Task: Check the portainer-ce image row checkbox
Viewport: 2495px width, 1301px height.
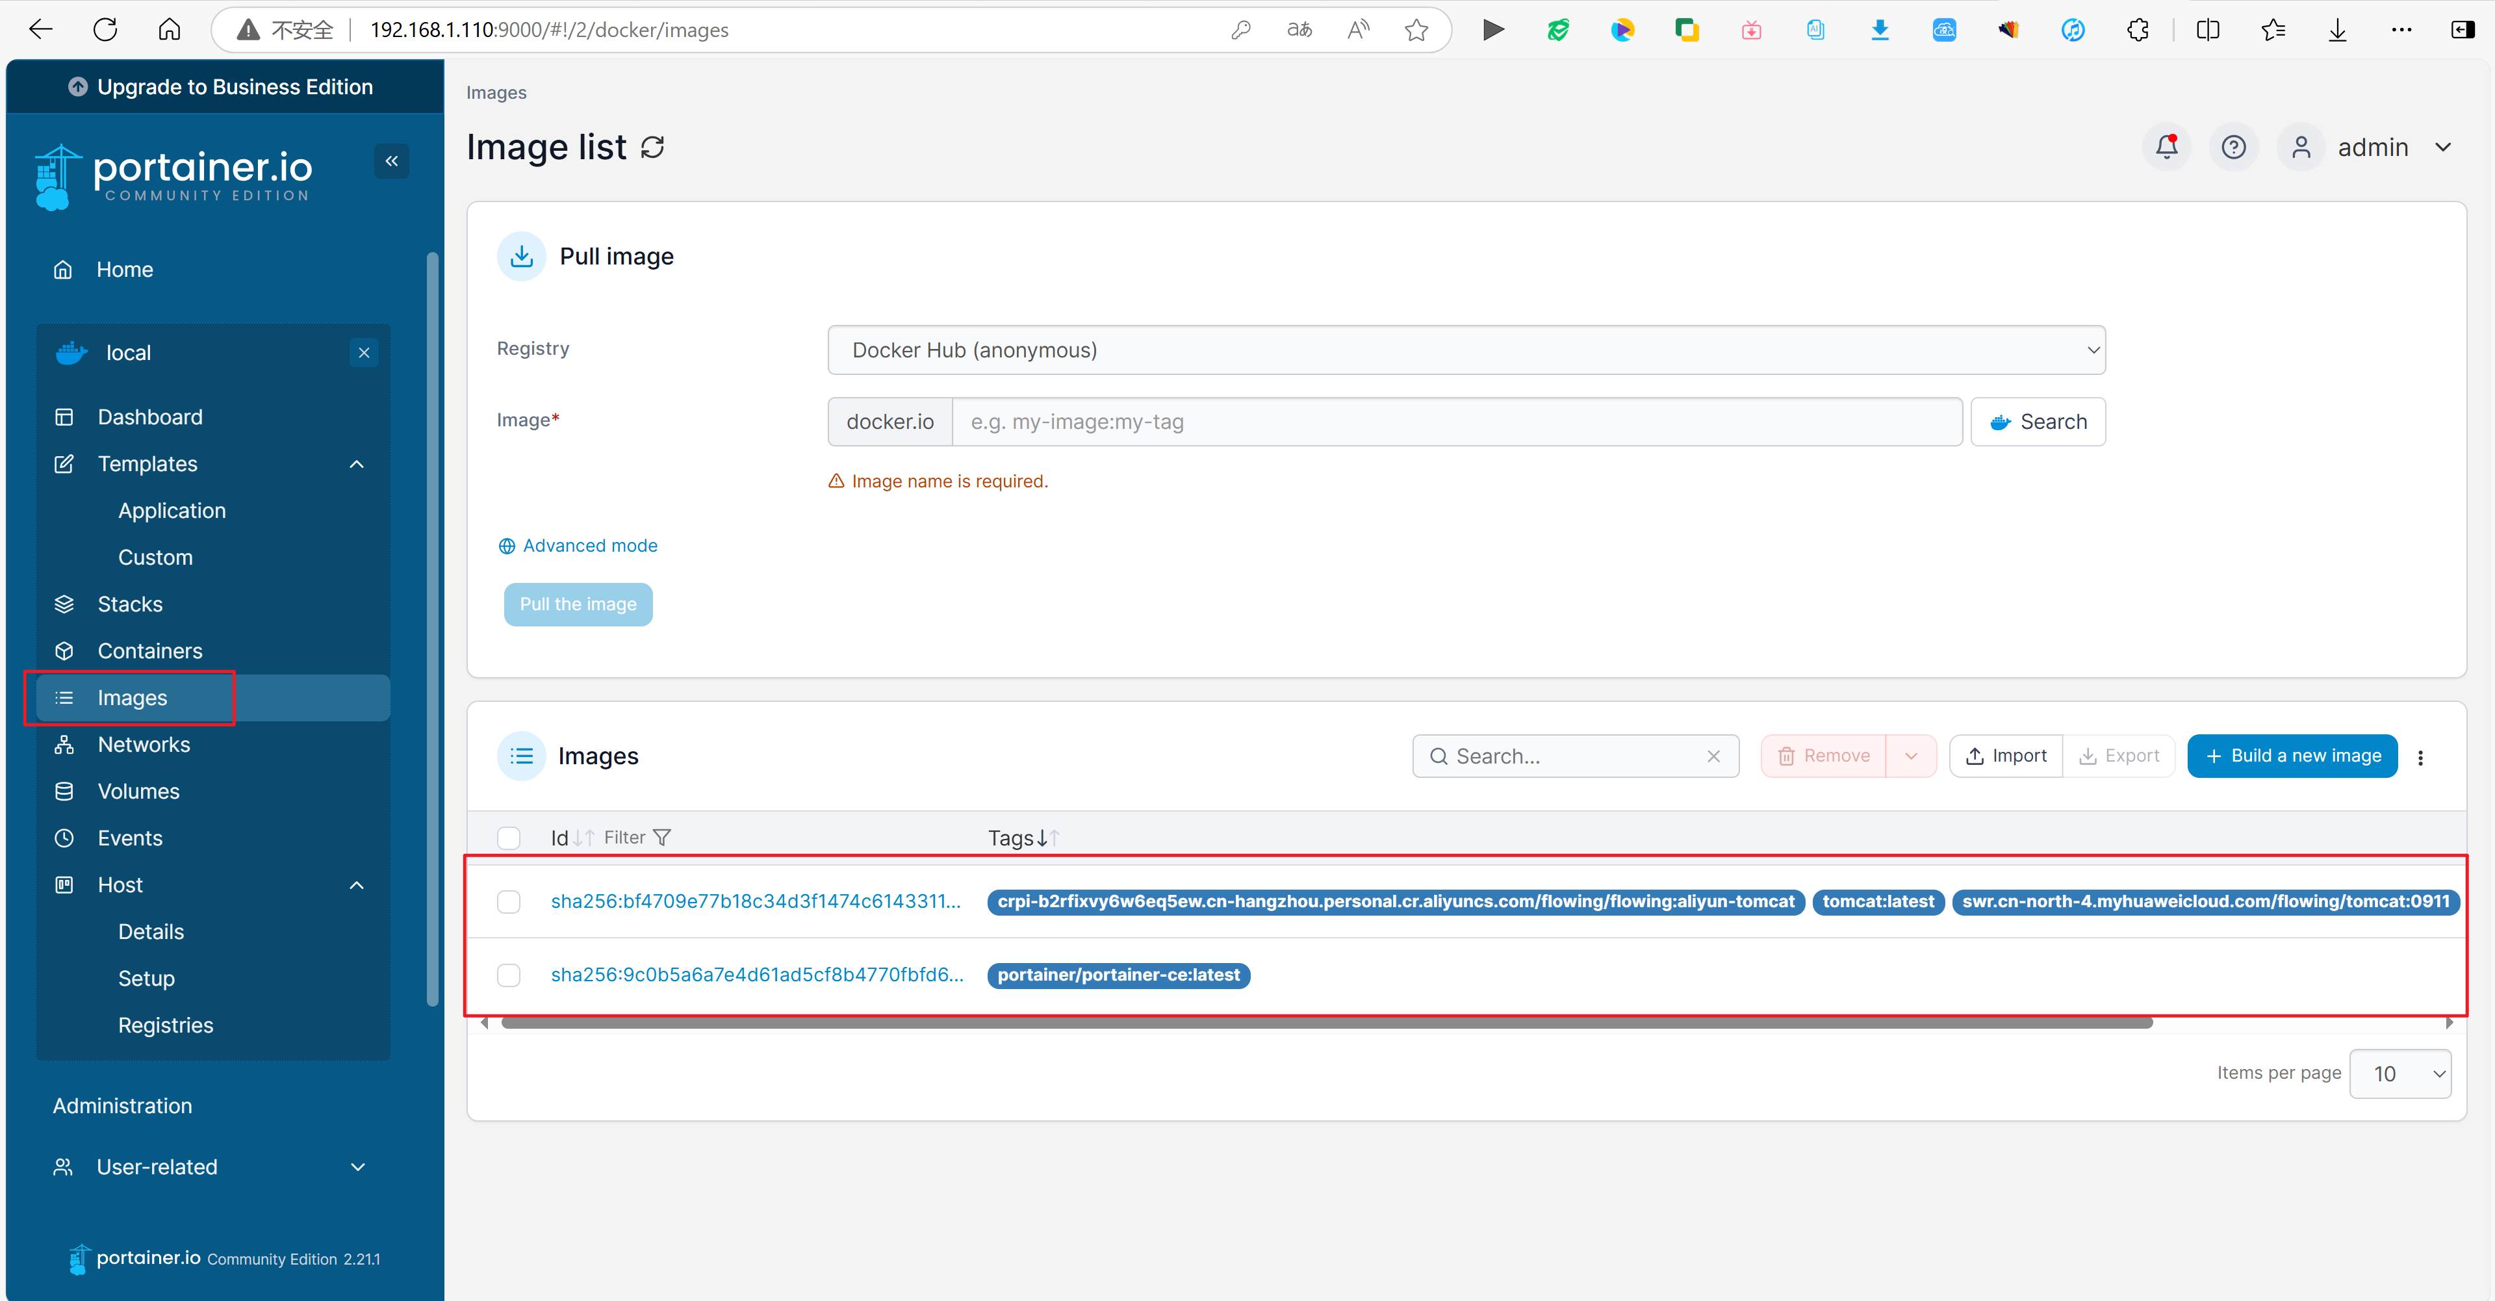Action: pos(509,975)
